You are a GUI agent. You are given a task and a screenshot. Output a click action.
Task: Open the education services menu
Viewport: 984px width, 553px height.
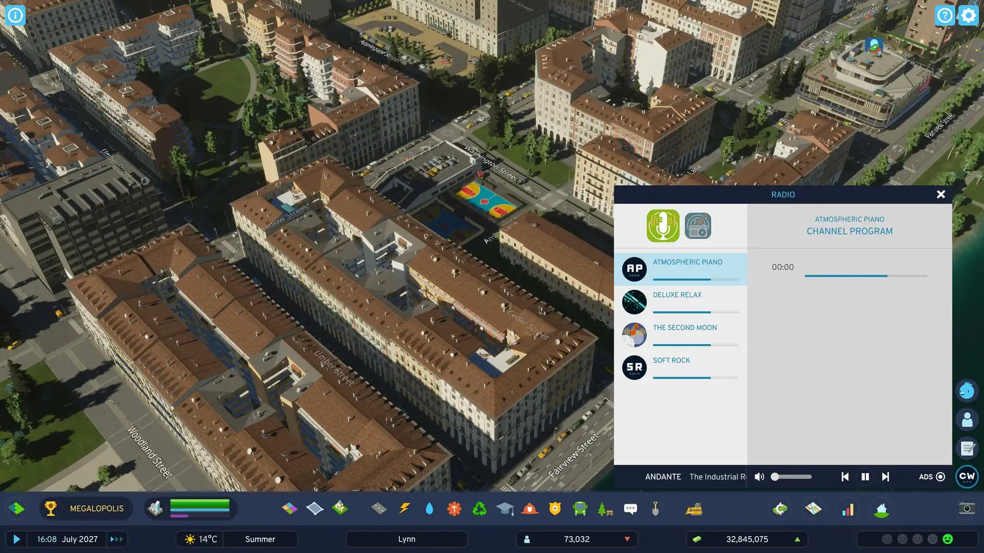click(505, 508)
